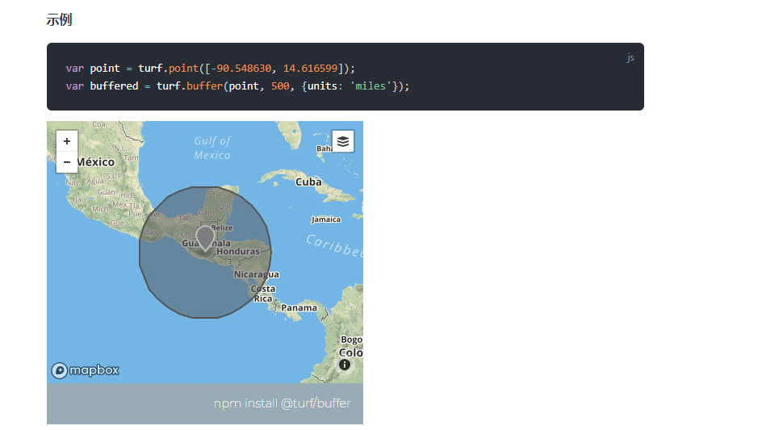Click the turf.point code line
The width and height of the screenshot is (762, 430).
[210, 68]
